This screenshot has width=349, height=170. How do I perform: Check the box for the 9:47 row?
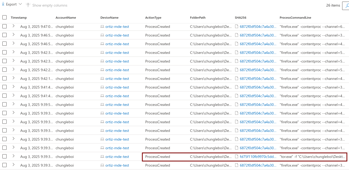coord(4,27)
